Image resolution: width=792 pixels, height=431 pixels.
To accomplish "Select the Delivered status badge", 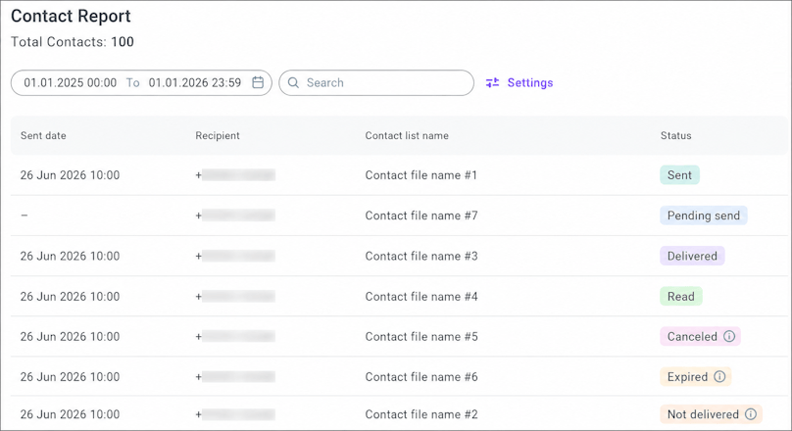I will click(692, 256).
